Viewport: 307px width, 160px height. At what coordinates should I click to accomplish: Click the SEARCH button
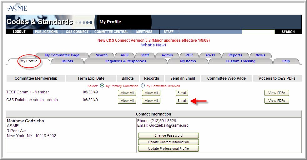click(288, 32)
